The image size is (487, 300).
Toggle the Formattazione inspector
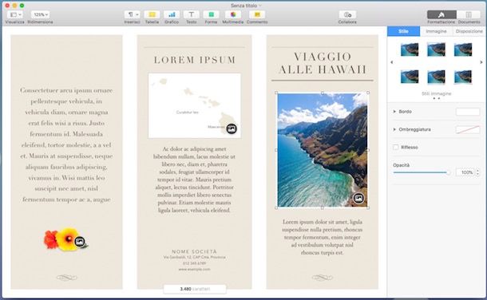[x=441, y=14]
